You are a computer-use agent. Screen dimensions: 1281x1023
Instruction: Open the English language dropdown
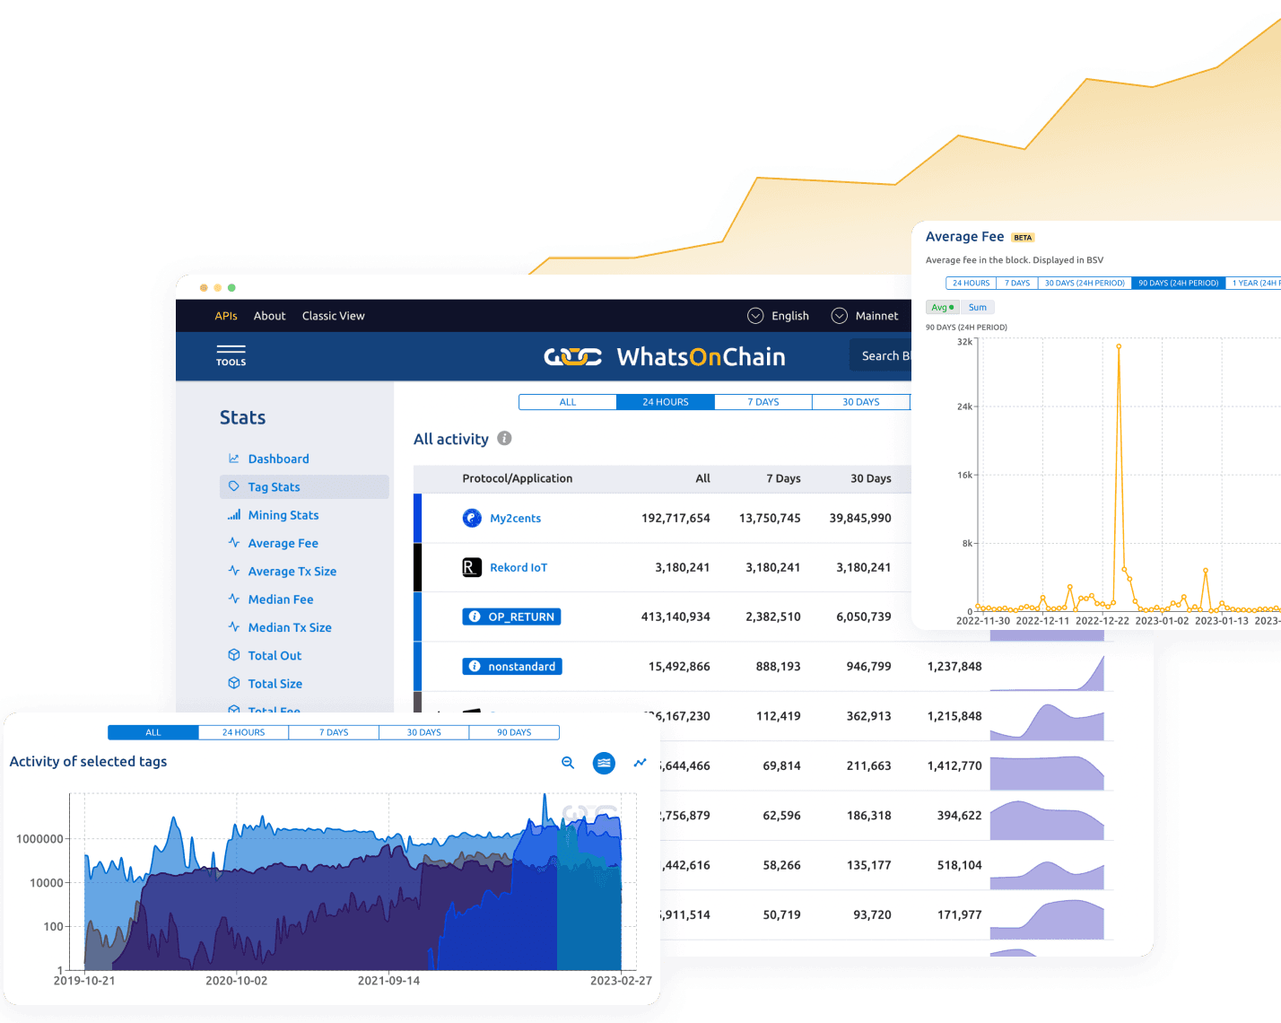click(x=778, y=316)
